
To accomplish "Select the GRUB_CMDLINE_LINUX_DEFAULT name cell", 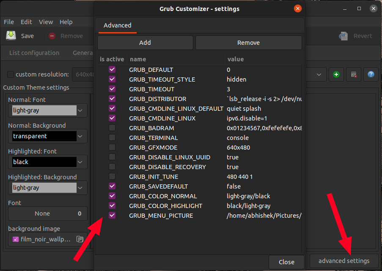I will [176, 109].
